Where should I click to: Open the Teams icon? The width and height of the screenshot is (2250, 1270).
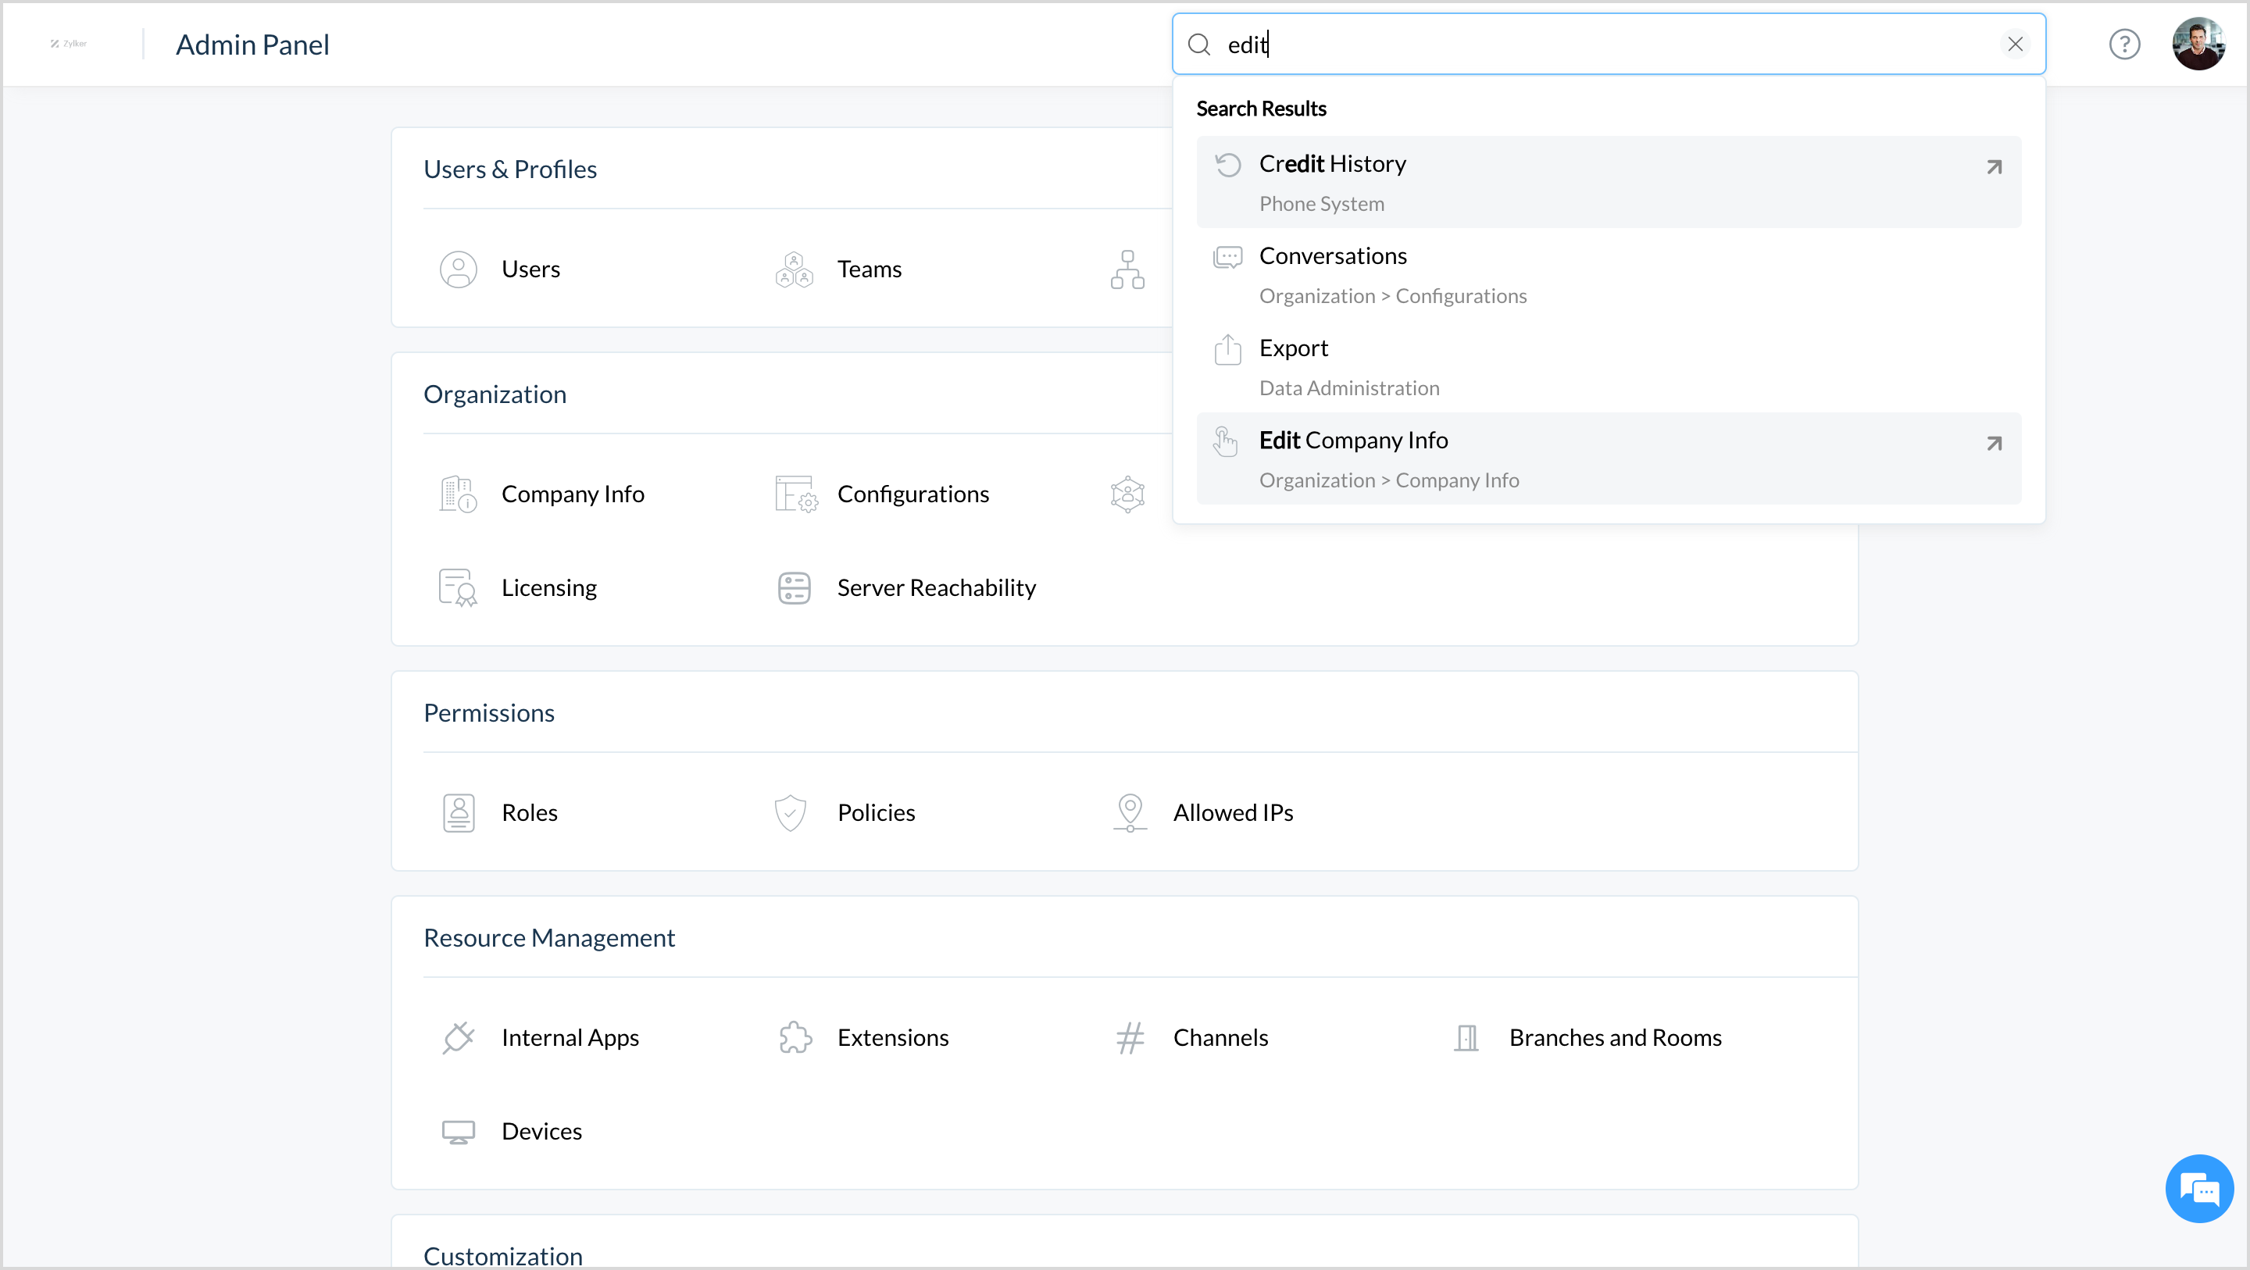(x=793, y=269)
